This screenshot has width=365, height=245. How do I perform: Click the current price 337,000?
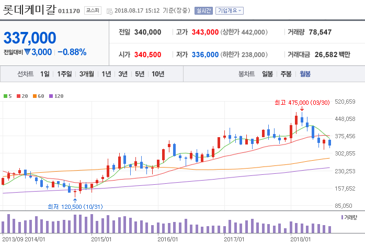(30, 38)
